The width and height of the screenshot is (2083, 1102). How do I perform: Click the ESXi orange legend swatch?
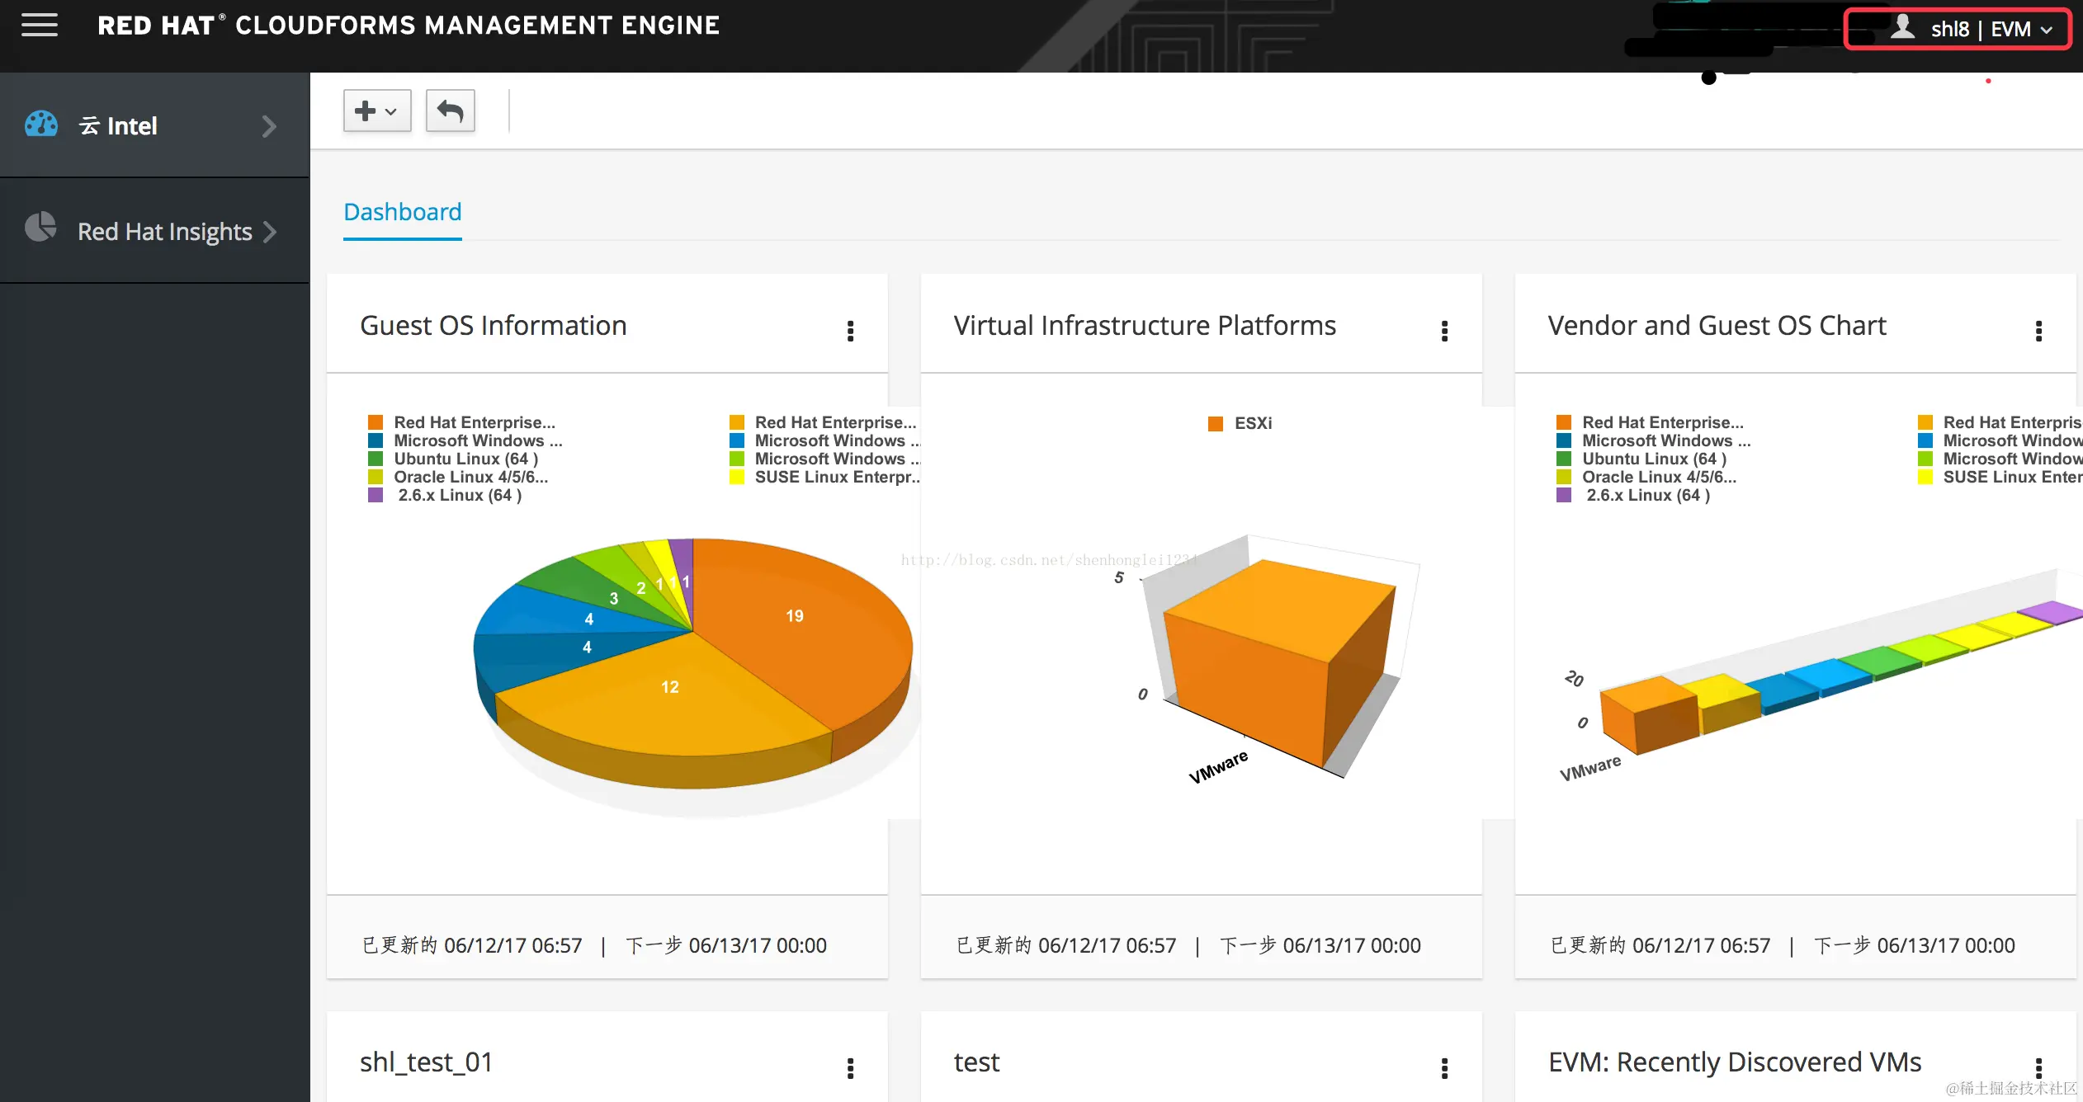(1215, 424)
